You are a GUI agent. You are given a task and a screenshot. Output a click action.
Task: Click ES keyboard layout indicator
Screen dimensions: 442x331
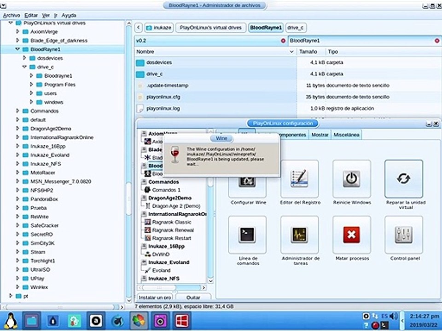(384, 316)
